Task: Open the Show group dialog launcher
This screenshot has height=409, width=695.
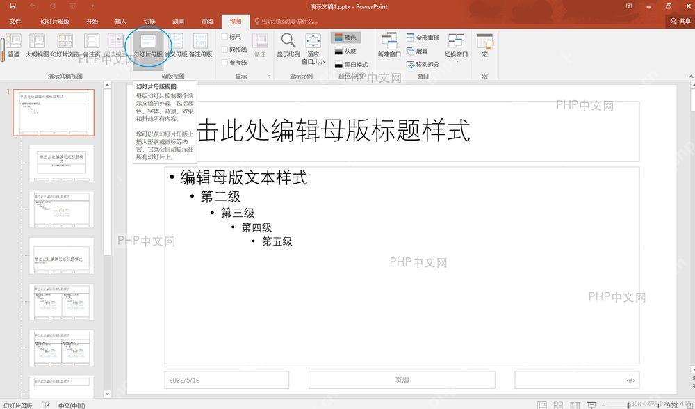Action: pyautogui.click(x=269, y=77)
